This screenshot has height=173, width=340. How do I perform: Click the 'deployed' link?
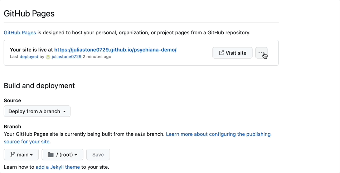coord(29,57)
